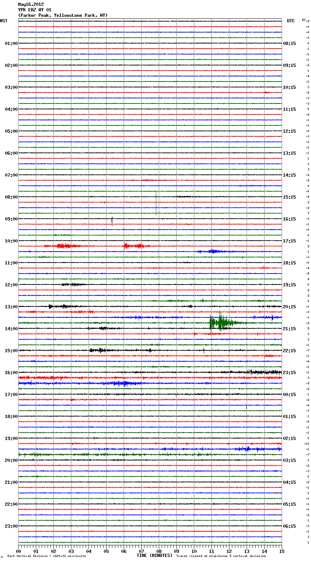311x561 pixels.
Task: Select the 09:00 MST time label
Action: point(11,219)
